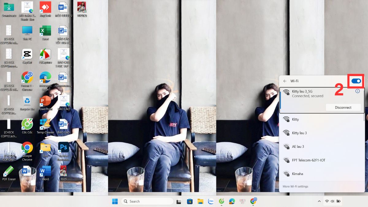Open Zalo from the taskbar
Viewport: 368px width, 207px height.
[211, 201]
